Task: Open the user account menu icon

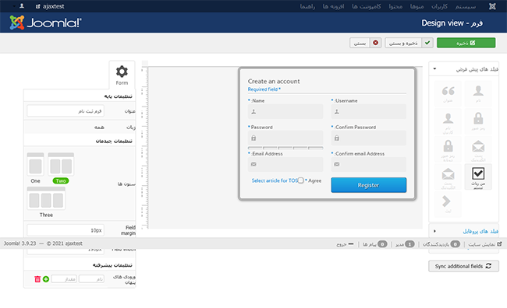Action: click(22, 6)
